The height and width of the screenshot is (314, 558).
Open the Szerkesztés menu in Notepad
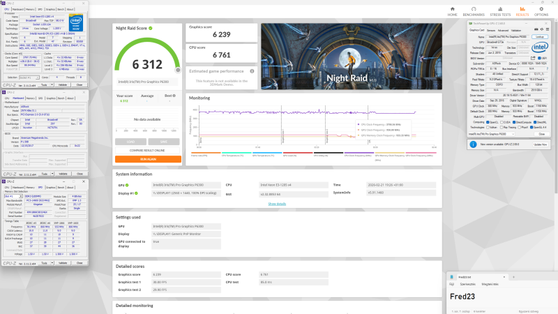pyautogui.click(x=467, y=284)
